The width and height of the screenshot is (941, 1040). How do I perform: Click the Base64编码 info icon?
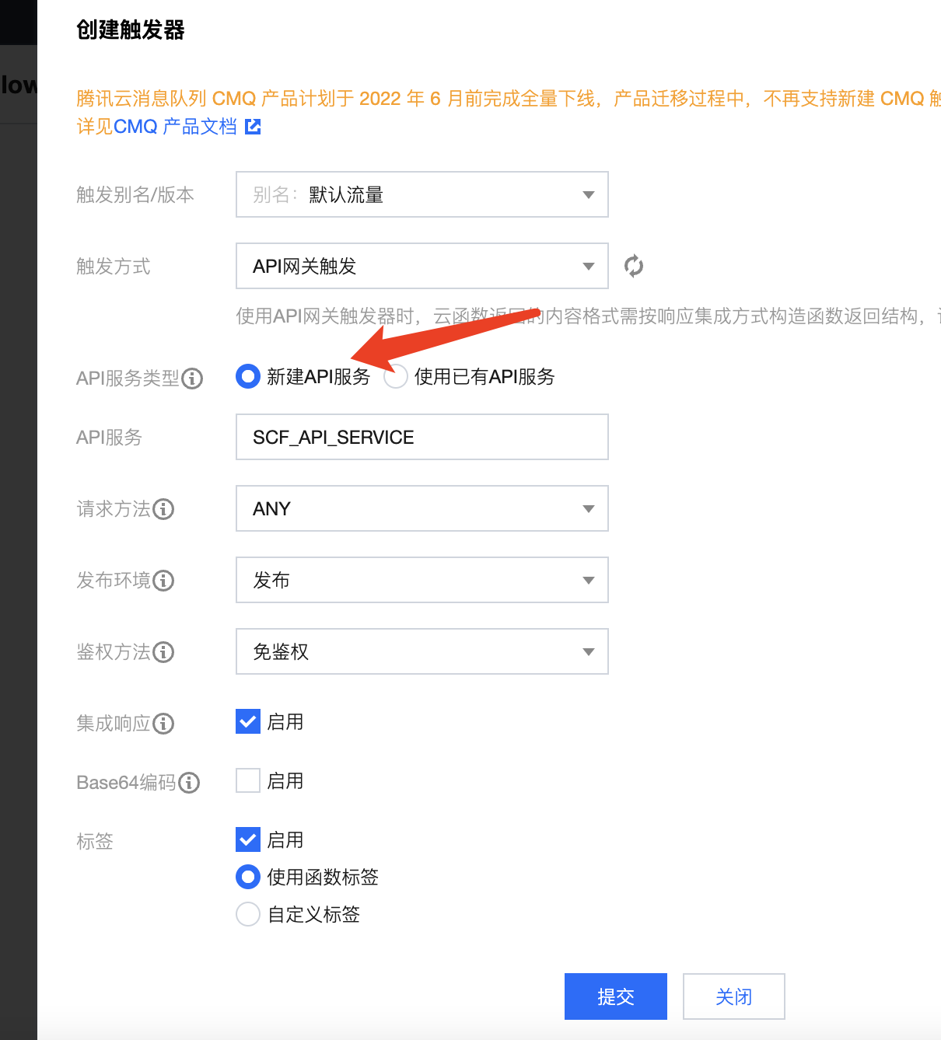point(189,783)
